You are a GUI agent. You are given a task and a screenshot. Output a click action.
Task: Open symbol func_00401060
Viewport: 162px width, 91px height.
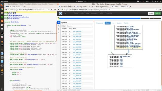[77, 34]
